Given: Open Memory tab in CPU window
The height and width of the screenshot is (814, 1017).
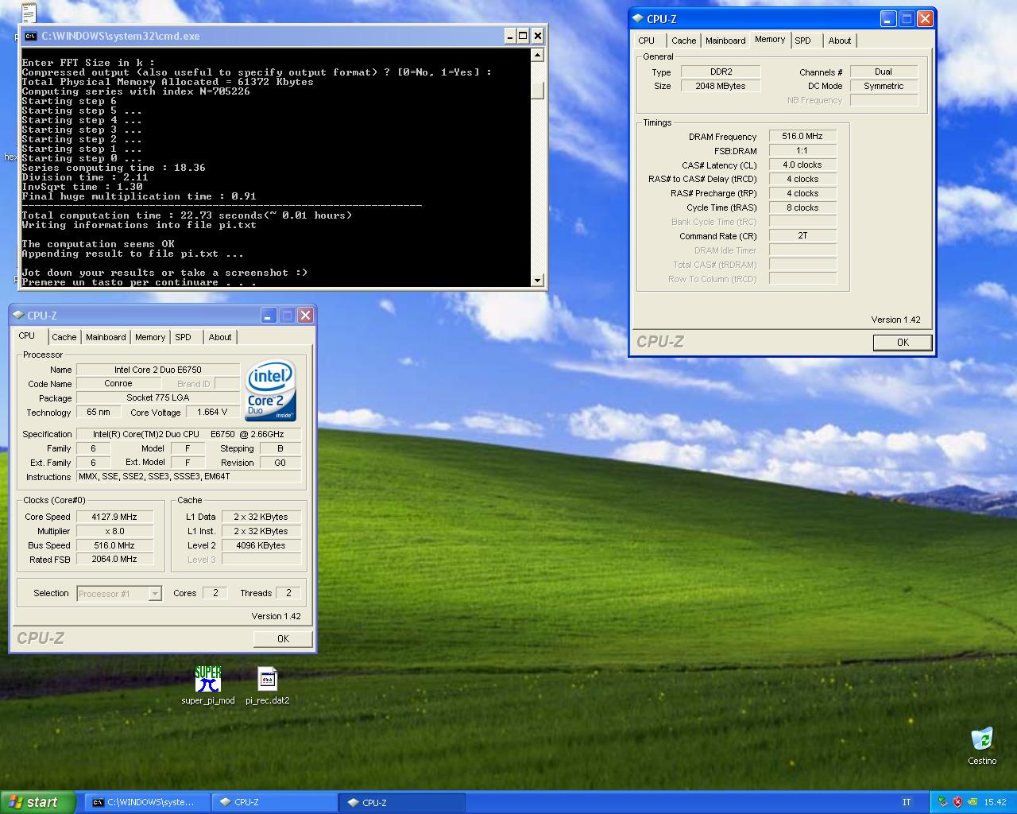Looking at the screenshot, I should [x=150, y=337].
